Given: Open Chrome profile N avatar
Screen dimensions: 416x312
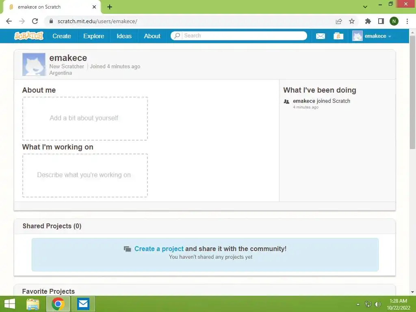Looking at the screenshot, I should (394, 21).
